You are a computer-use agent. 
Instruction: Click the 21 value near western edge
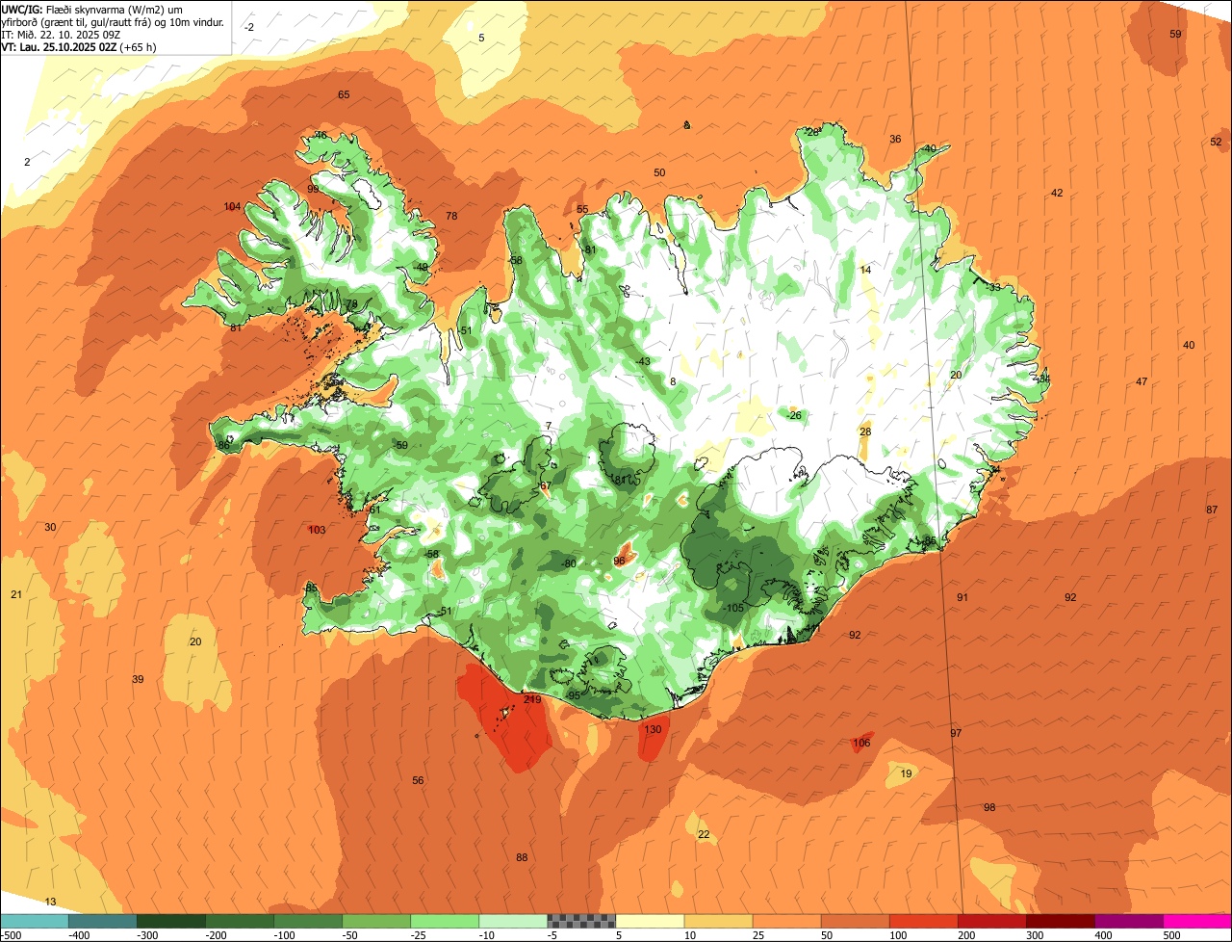pos(16,594)
